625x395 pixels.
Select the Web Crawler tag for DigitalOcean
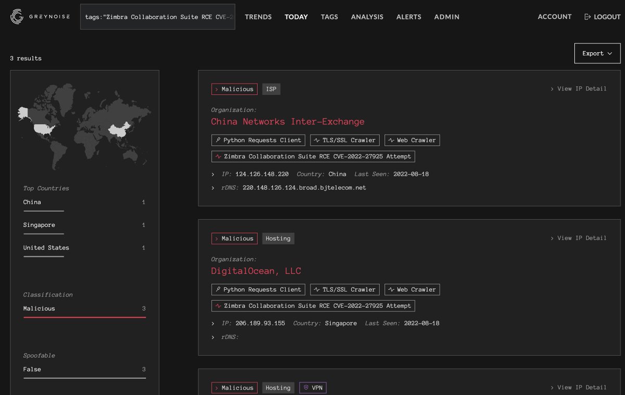(x=412, y=289)
